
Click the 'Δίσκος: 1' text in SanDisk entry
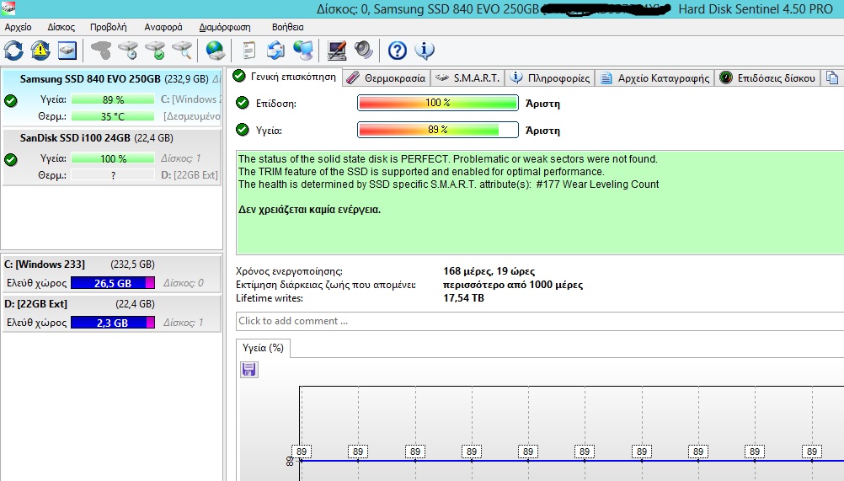[181, 158]
